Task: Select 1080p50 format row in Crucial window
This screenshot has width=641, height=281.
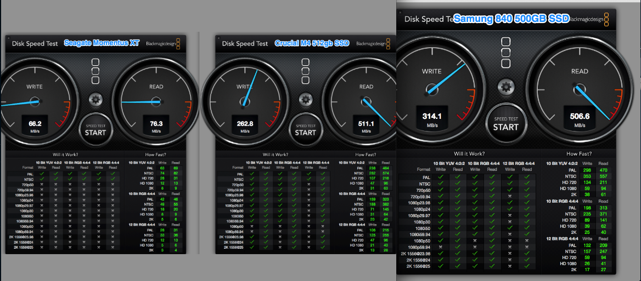Action: [272, 226]
